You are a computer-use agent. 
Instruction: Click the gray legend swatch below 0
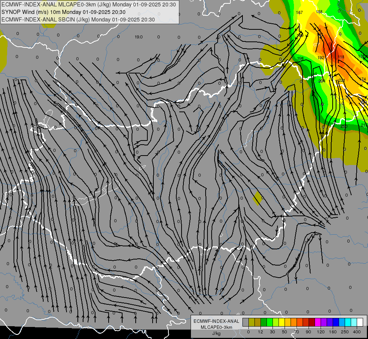[x=246, y=322]
